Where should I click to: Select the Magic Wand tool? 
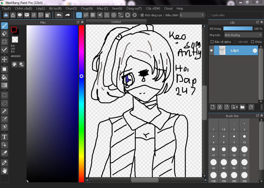(x=5, y=111)
